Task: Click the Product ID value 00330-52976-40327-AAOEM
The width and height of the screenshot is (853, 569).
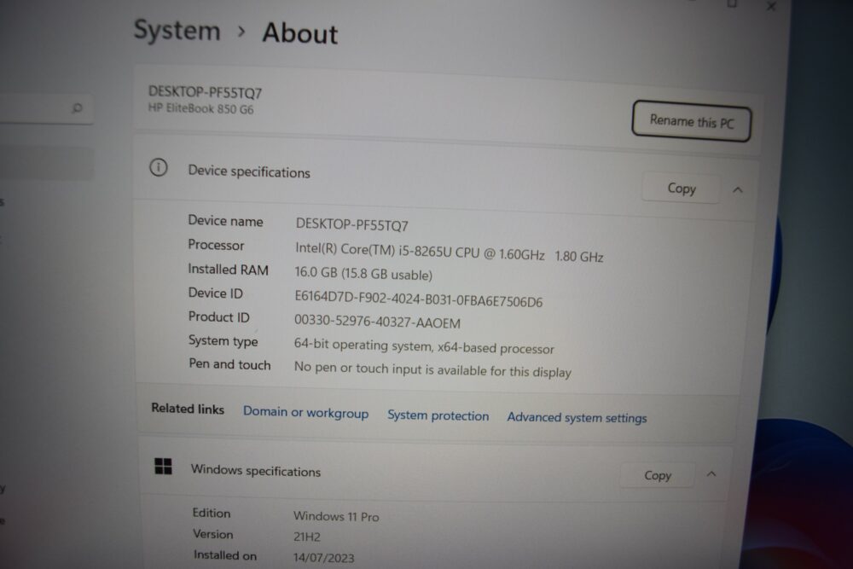Action: pos(377,322)
